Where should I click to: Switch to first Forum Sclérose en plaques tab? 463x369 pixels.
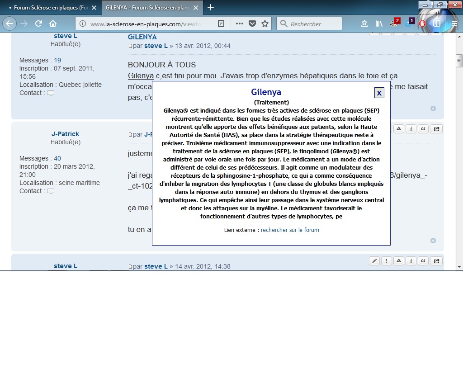pyautogui.click(x=51, y=8)
